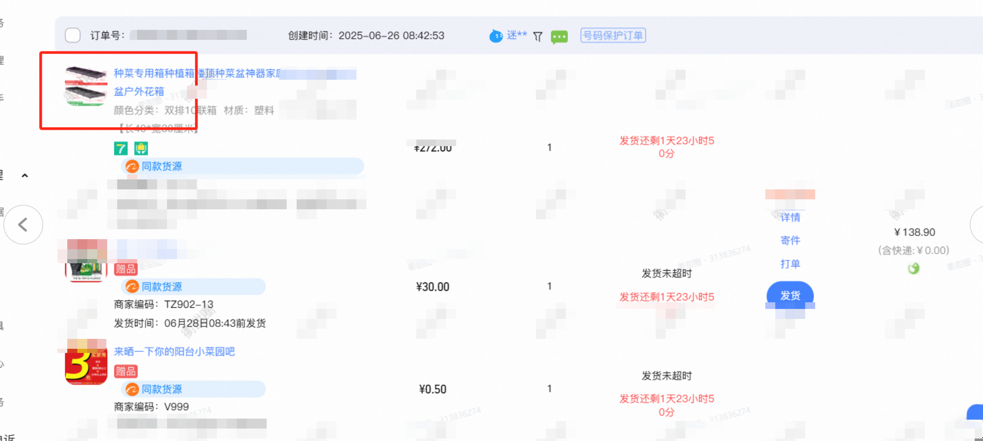The image size is (983, 441).
Task: Click the green swirl icon under order total
Action: tap(914, 269)
